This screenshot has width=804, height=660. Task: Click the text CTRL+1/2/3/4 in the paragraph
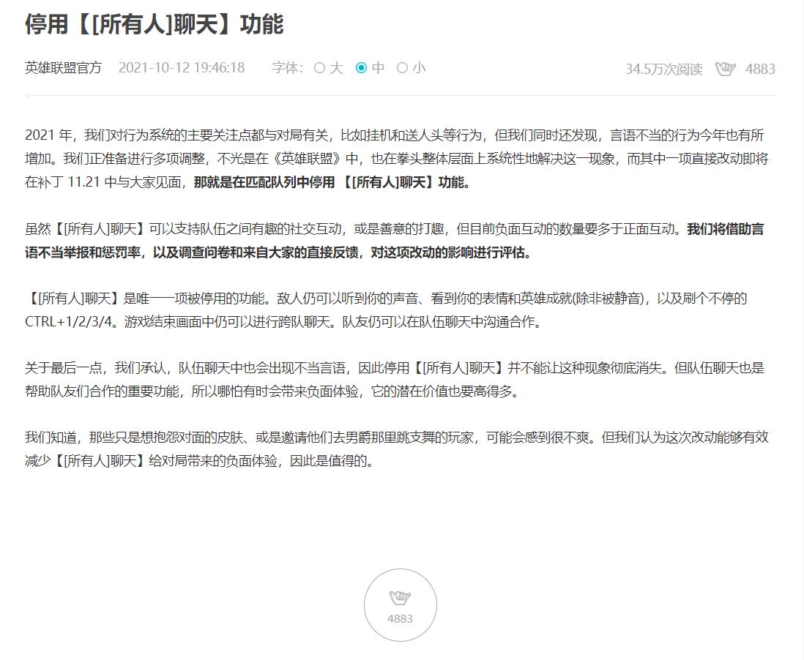[x=68, y=322]
